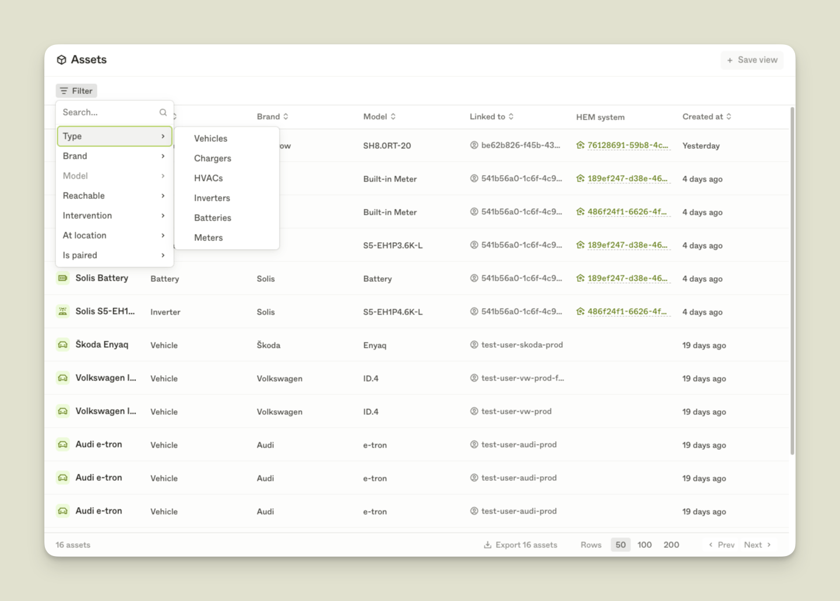Expand the Reachable filter submenu
The height and width of the screenshot is (601, 840).
83,195
